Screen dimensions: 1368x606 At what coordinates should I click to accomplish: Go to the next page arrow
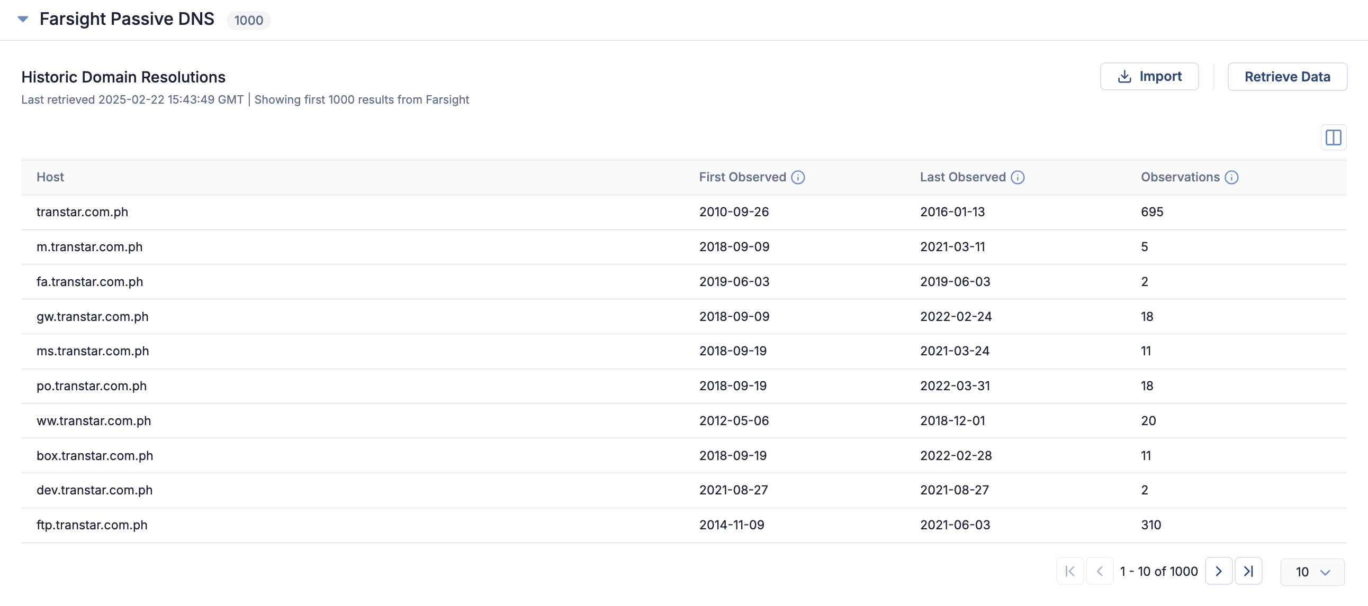pos(1219,571)
